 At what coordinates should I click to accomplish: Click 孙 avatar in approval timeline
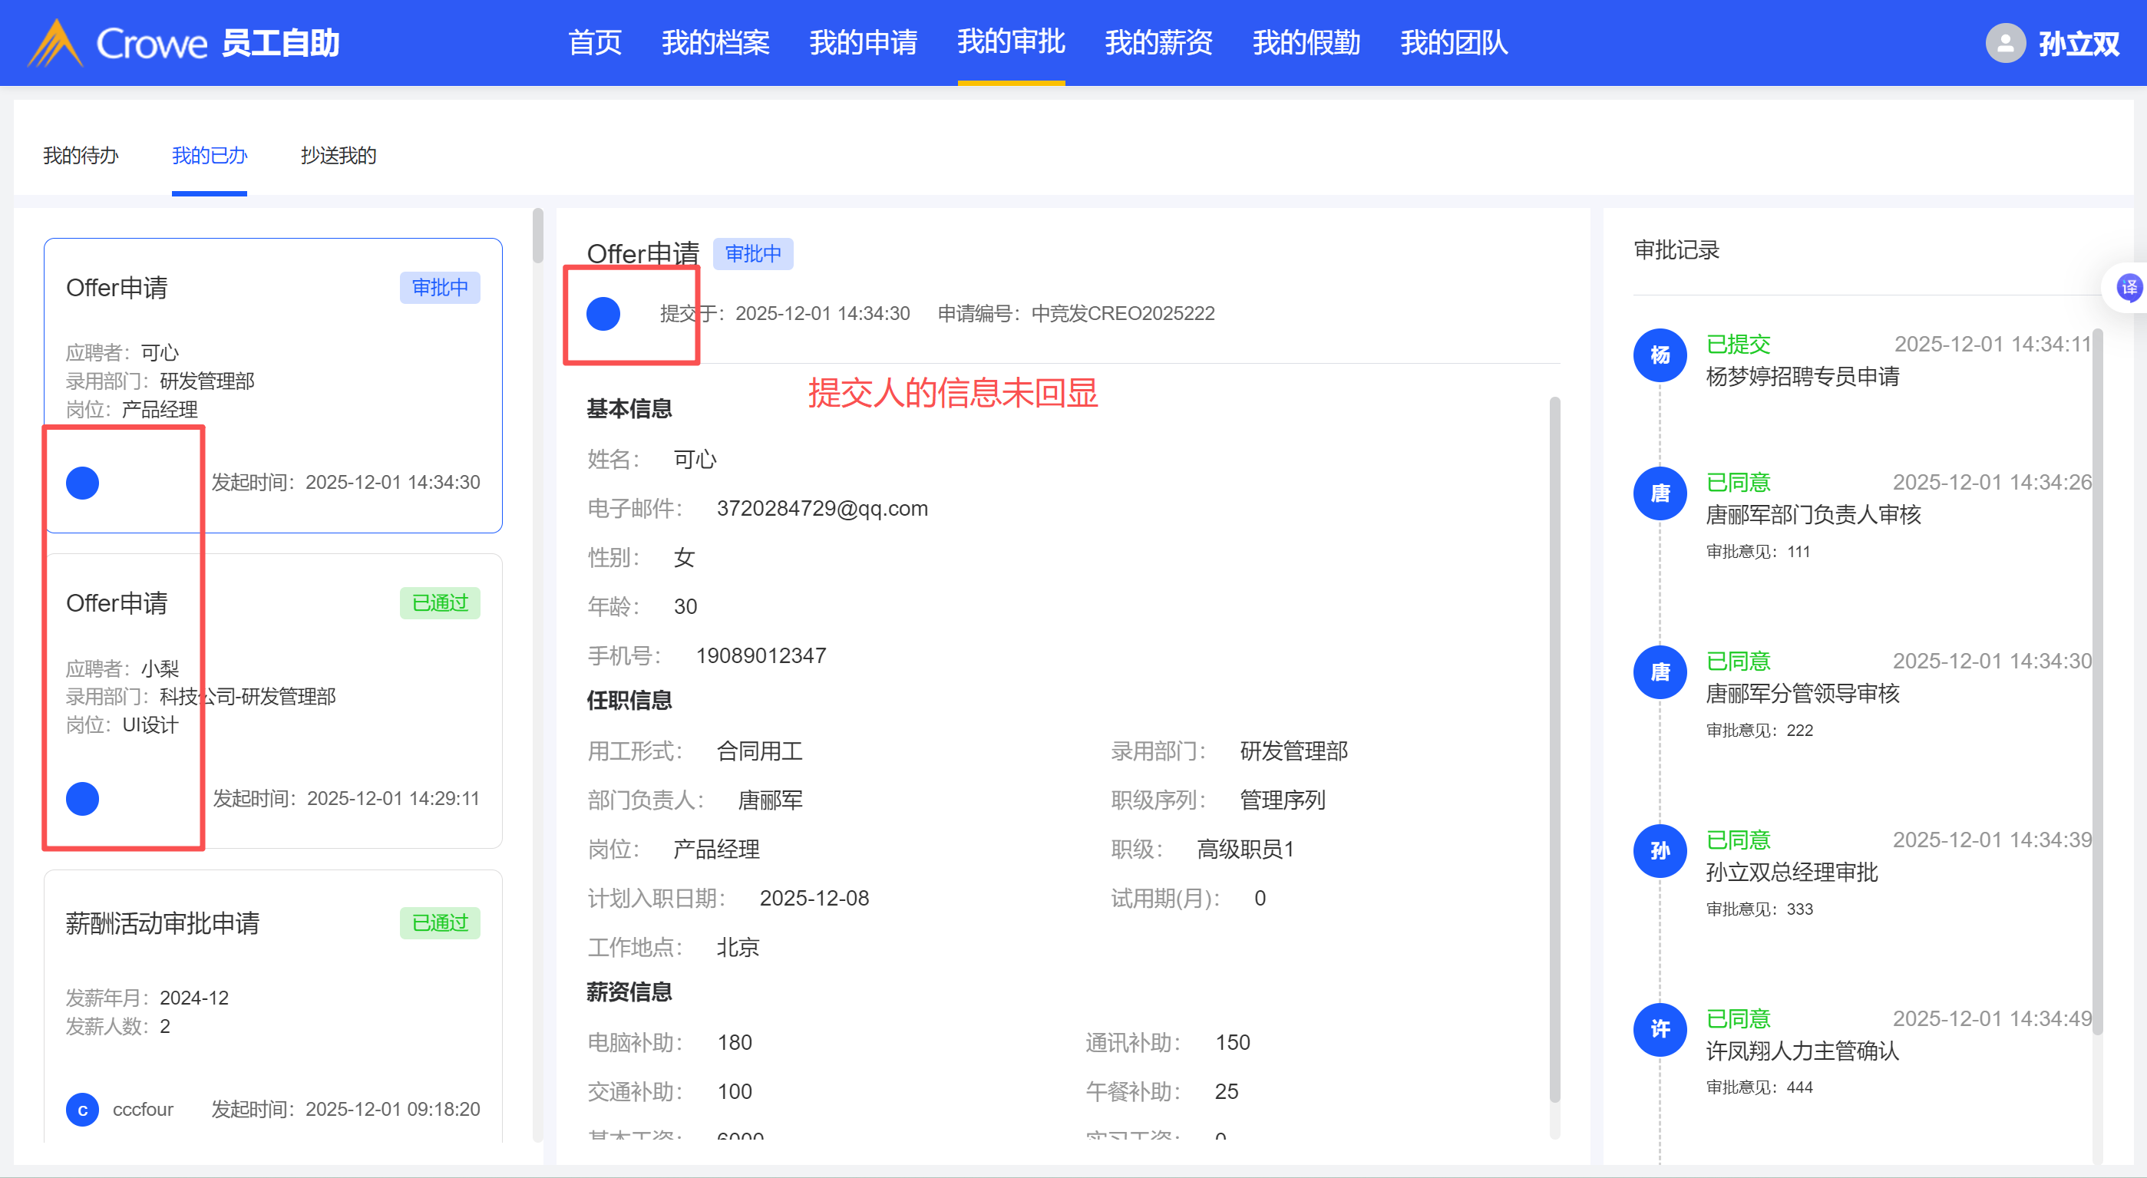pyautogui.click(x=1660, y=850)
